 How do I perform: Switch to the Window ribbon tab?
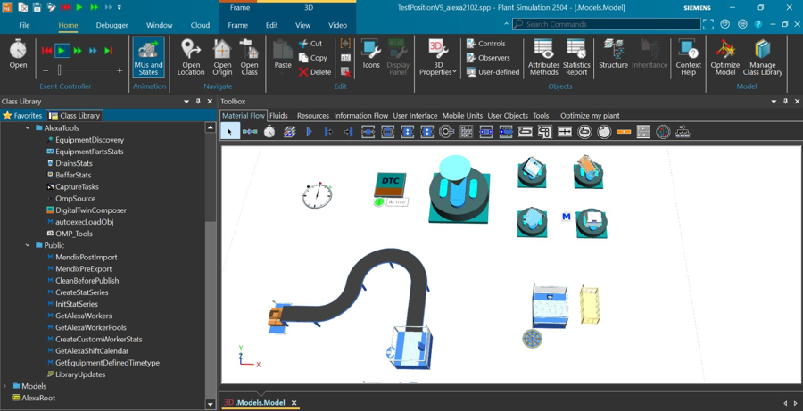pos(160,25)
